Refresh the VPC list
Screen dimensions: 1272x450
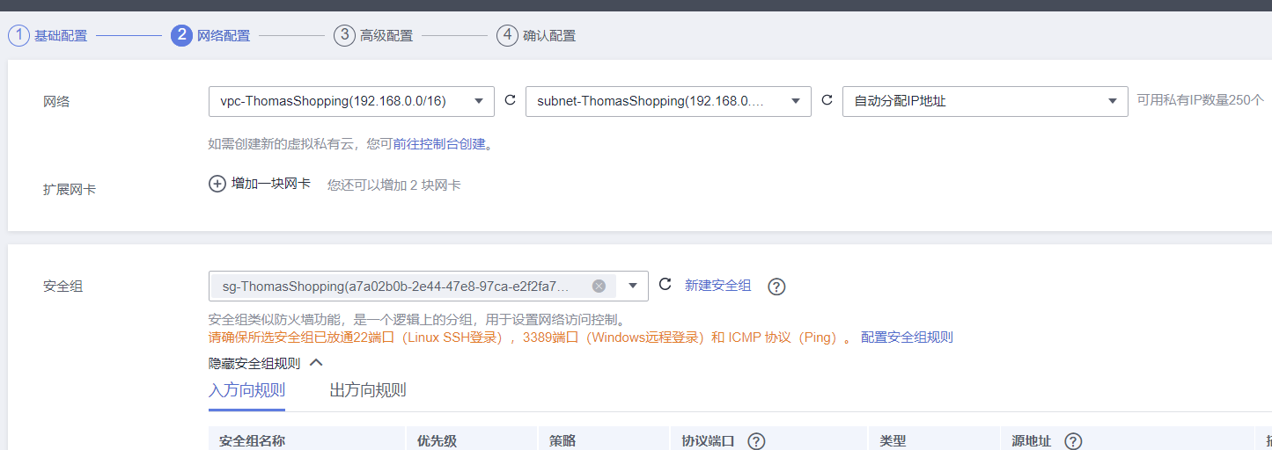coord(510,100)
